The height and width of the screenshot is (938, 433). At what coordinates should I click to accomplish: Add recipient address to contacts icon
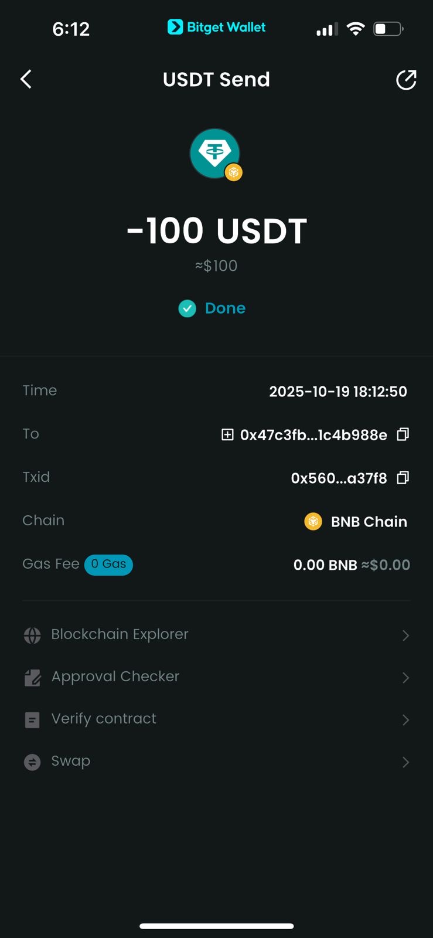227,434
